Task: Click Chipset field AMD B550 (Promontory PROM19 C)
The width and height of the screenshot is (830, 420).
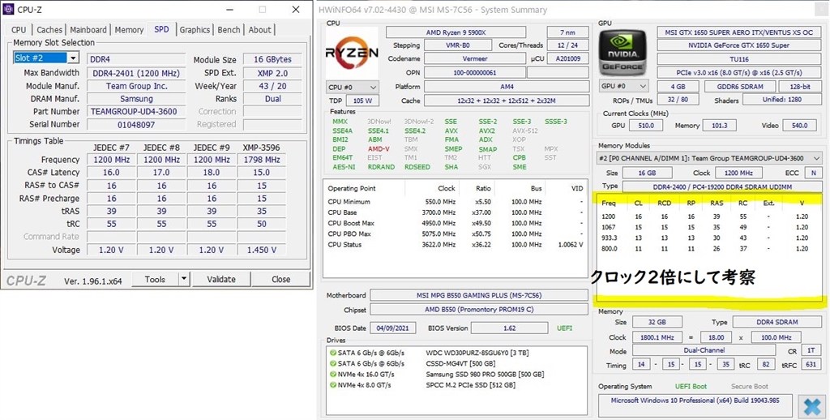Action: [478, 309]
